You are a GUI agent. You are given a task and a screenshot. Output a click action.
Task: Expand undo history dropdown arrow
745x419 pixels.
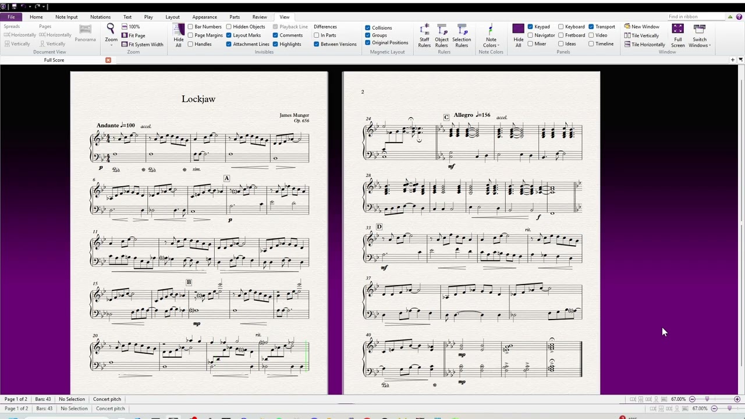point(30,6)
